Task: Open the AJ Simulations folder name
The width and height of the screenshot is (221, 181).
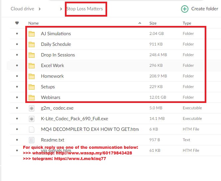Action: (x=56, y=34)
